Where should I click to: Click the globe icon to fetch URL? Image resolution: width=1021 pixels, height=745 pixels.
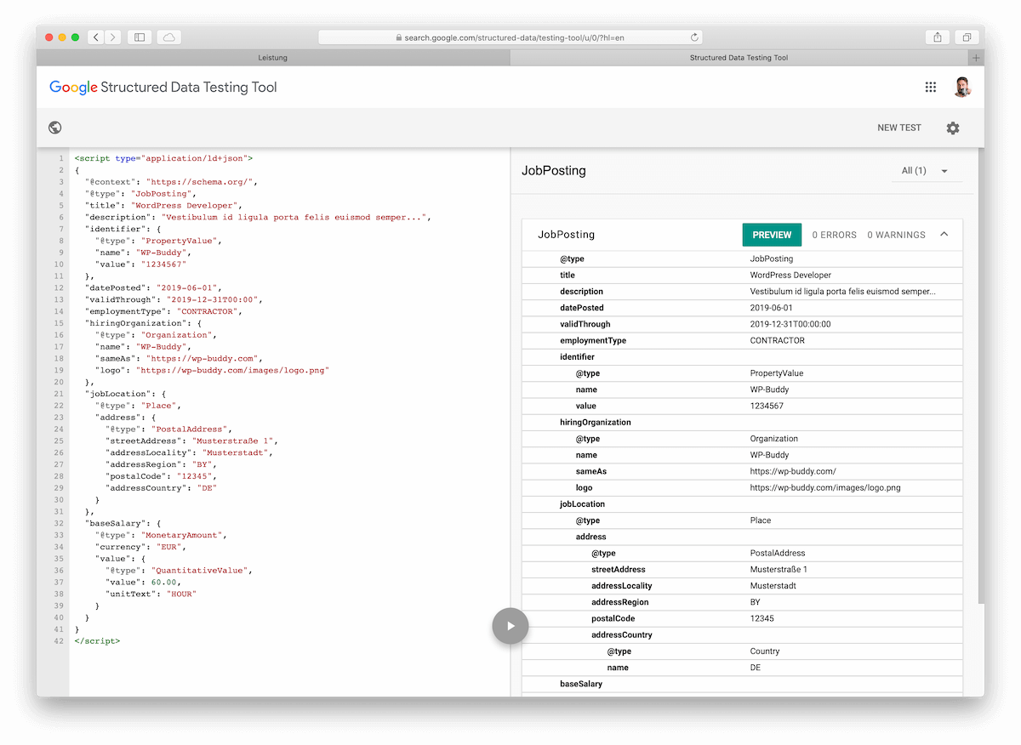click(x=55, y=128)
